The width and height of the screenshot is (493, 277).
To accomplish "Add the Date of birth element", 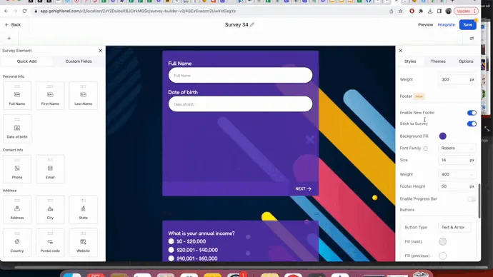I will click(x=17, y=129).
